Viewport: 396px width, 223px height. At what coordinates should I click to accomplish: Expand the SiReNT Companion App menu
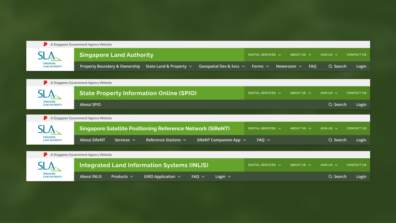click(221, 140)
